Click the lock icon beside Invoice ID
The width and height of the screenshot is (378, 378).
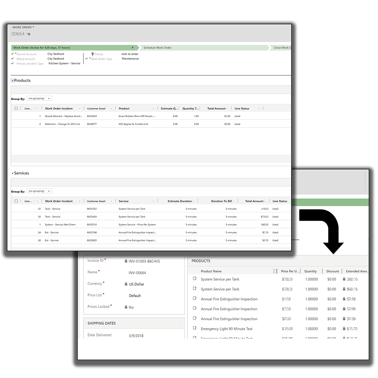[x=126, y=261]
